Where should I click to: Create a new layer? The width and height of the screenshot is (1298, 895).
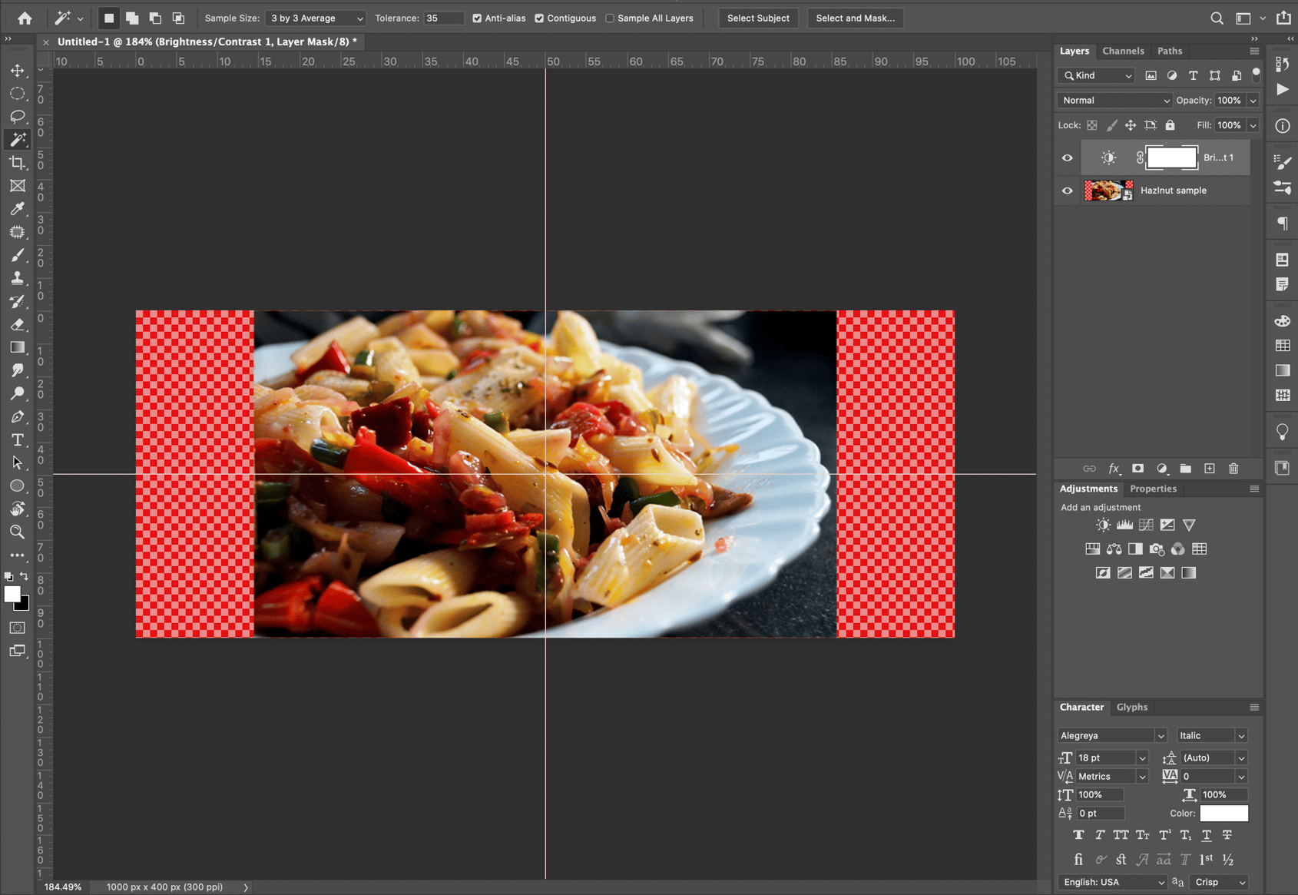(1210, 469)
